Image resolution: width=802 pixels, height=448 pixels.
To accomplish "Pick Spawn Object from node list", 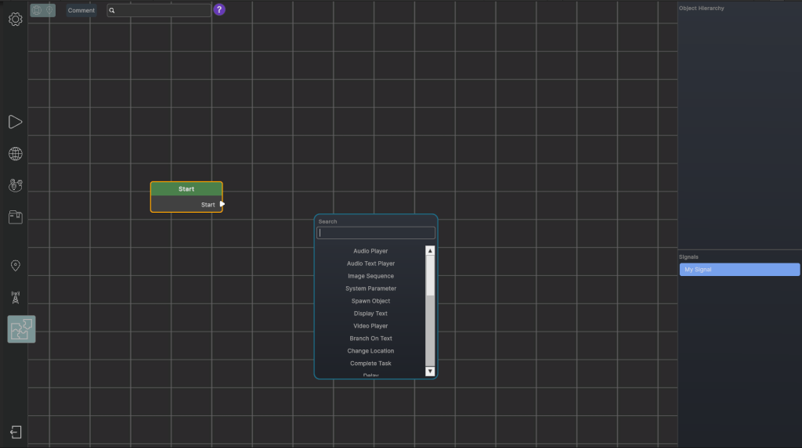I will click(370, 301).
